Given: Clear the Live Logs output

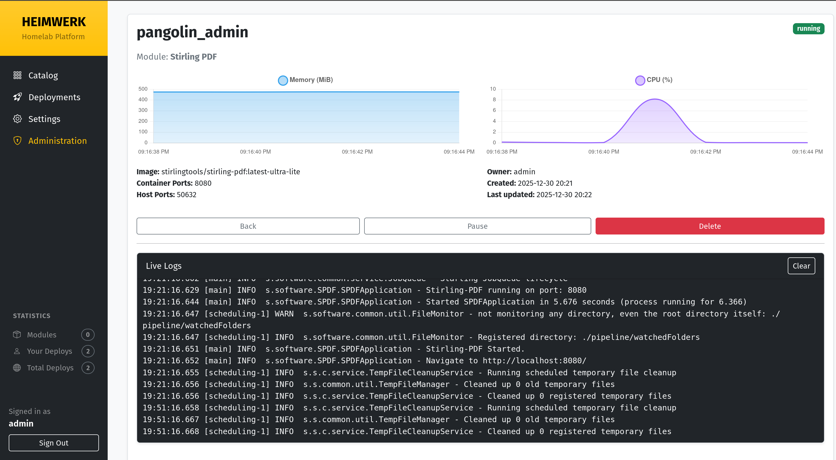Looking at the screenshot, I should coord(801,266).
